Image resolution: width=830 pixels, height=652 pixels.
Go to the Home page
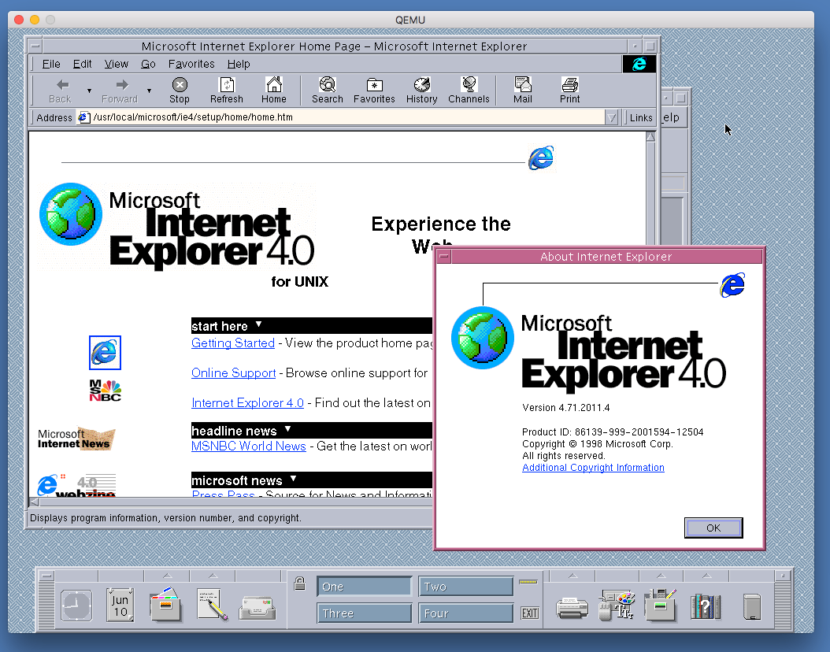click(x=274, y=91)
